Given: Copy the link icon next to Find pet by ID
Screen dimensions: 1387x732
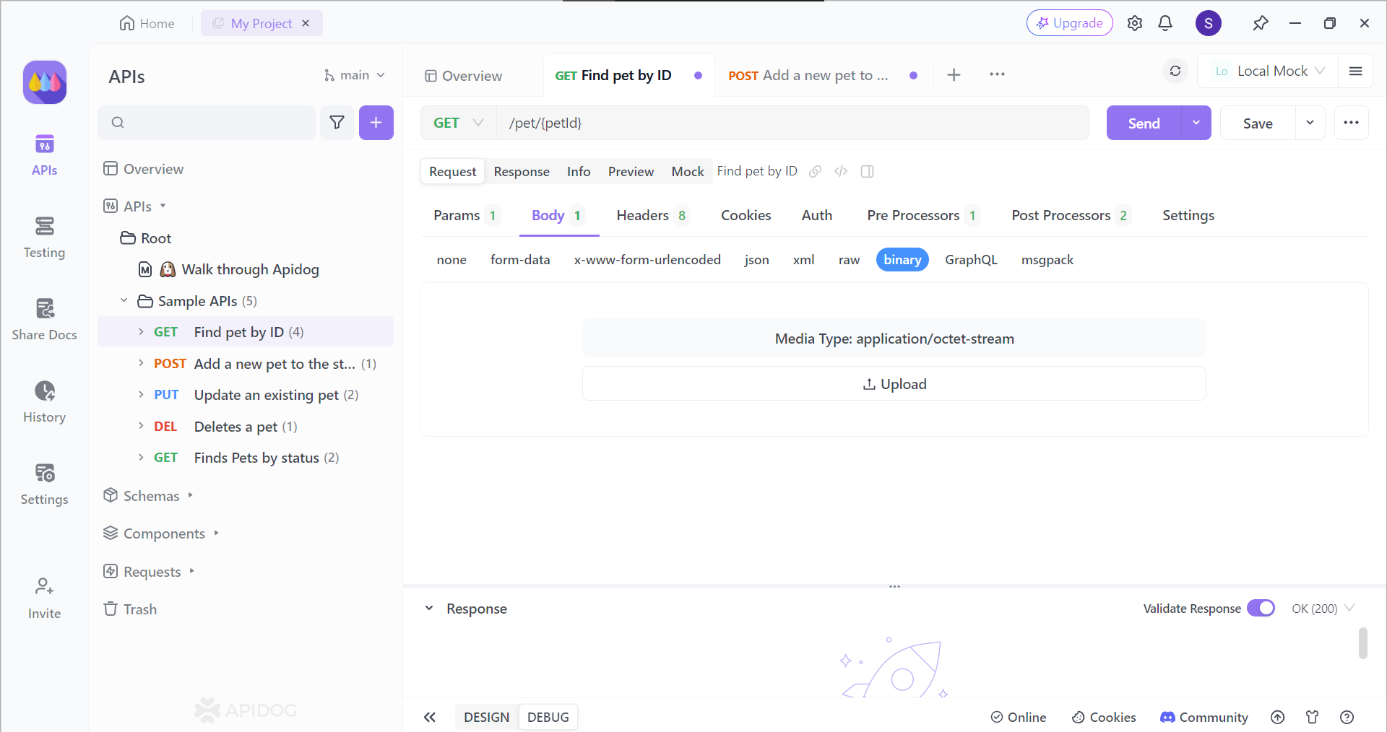Looking at the screenshot, I should tap(816, 171).
